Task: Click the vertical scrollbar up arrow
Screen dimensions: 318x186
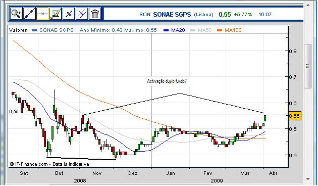Action: [x=308, y=5]
